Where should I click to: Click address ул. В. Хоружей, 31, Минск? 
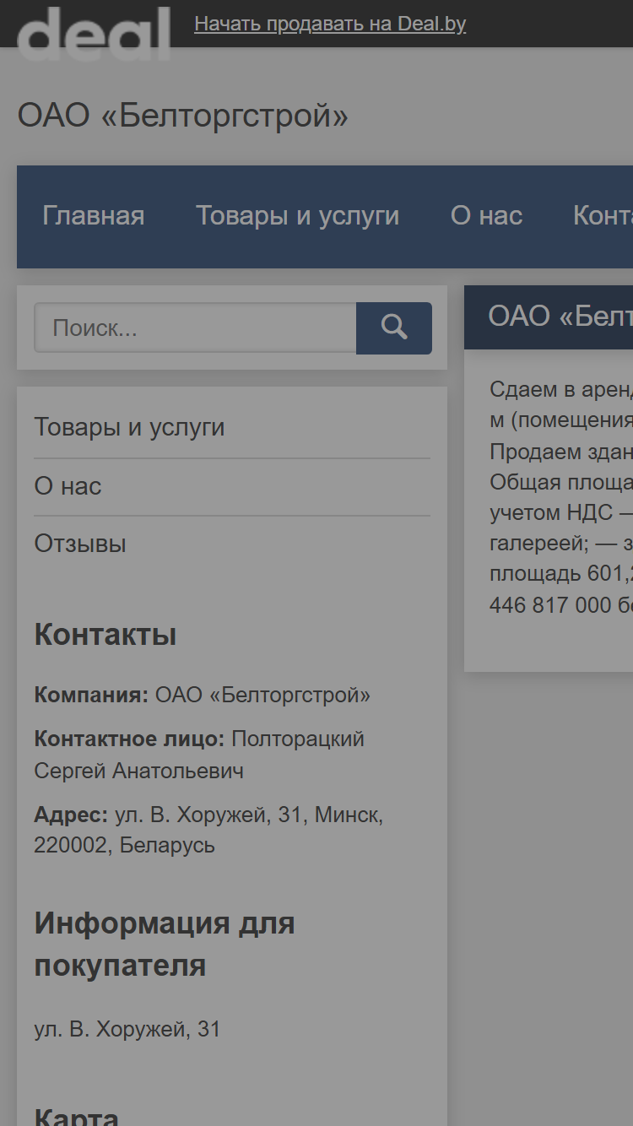coord(208,831)
